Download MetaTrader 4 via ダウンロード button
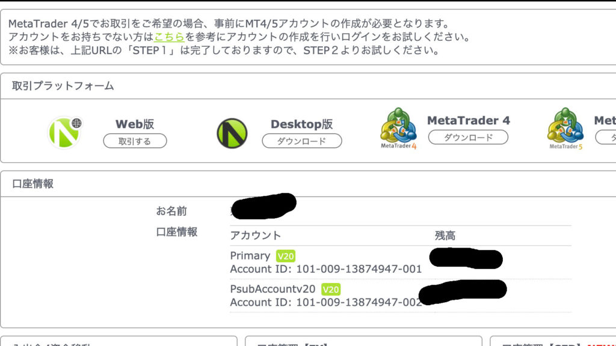This screenshot has height=346, width=616. coord(468,138)
